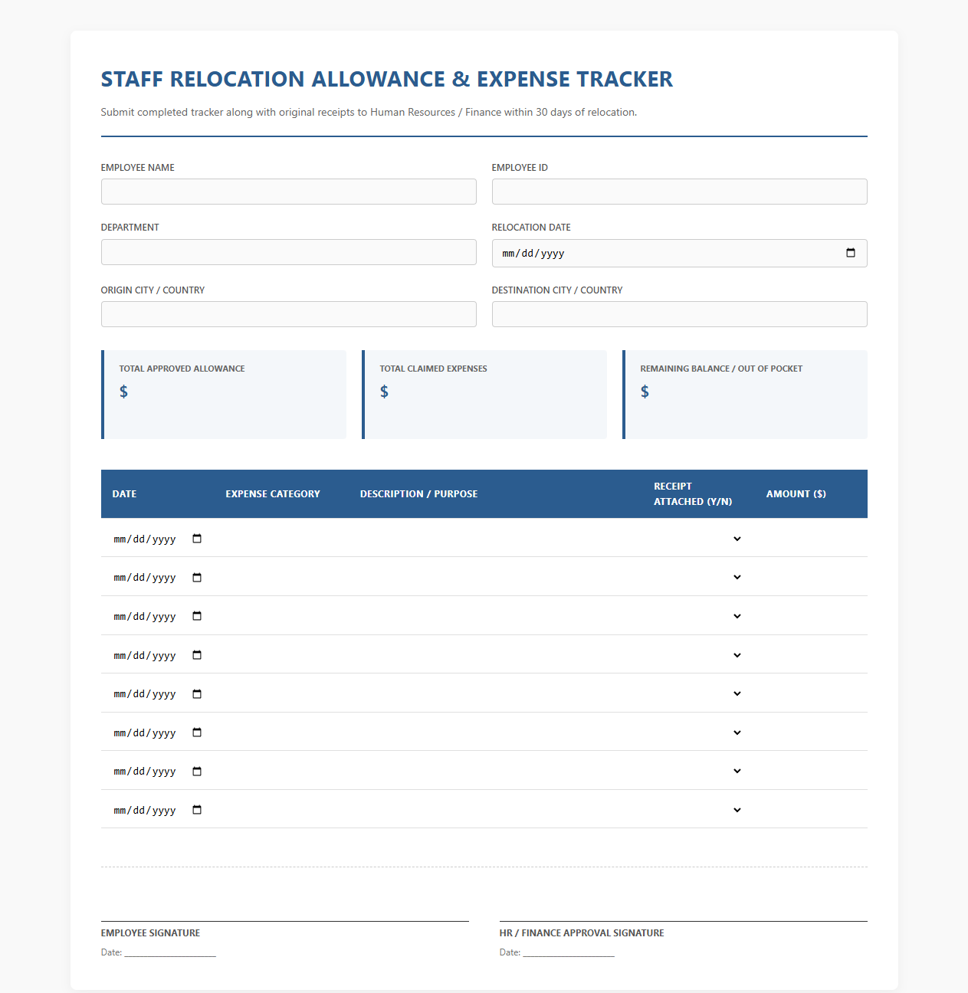Open calendar icon in fourth expense row
The image size is (968, 993).
pyautogui.click(x=197, y=655)
